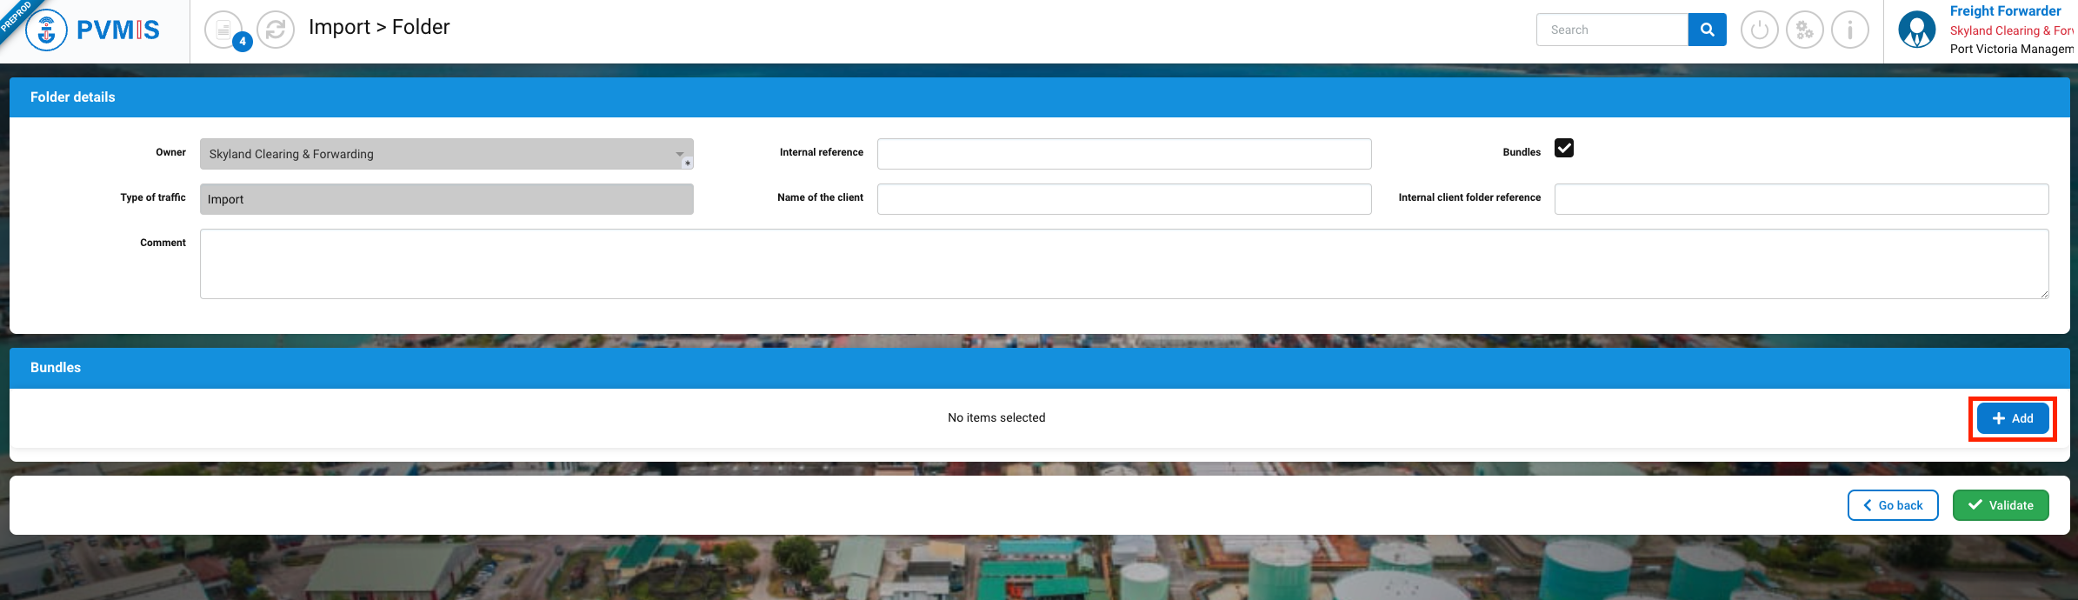Click the Internal client folder reference field
Image resolution: width=2078 pixels, height=600 pixels.
click(x=1801, y=199)
